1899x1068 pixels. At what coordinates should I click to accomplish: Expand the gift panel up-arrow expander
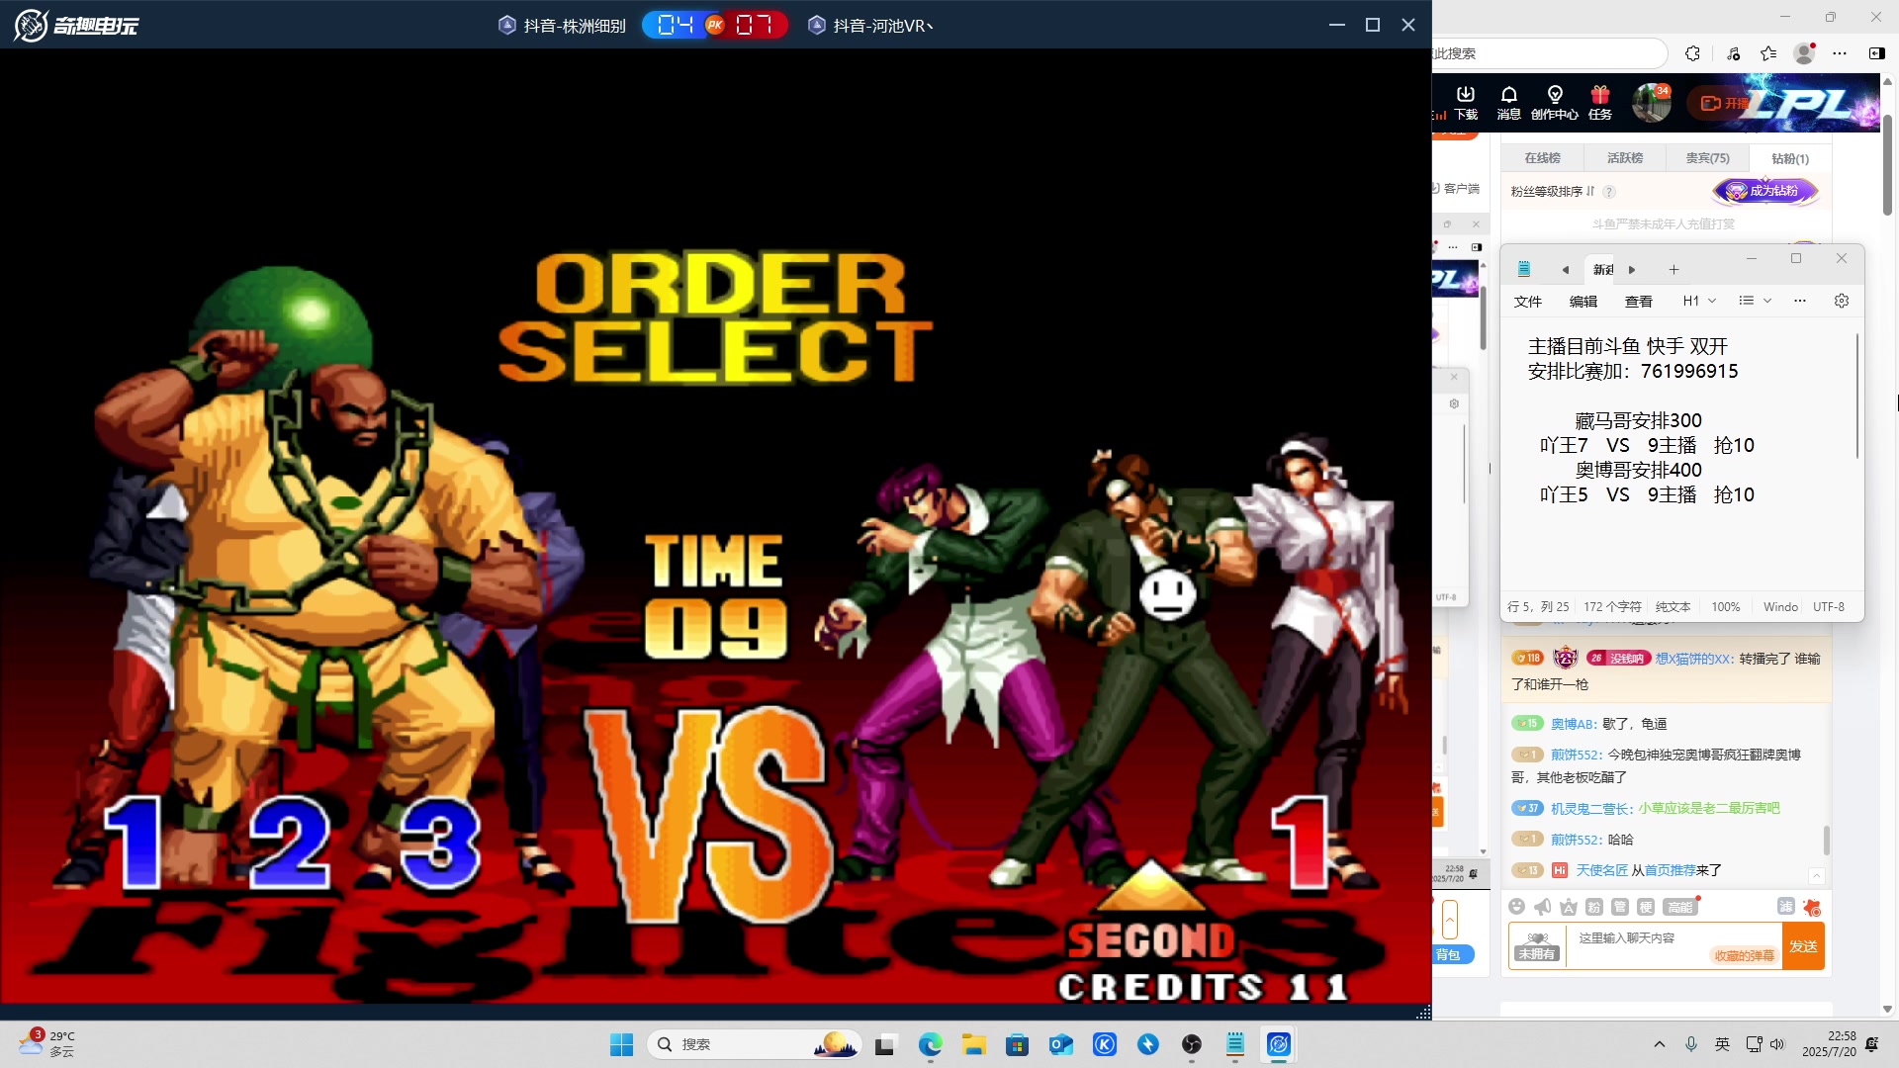click(1450, 920)
